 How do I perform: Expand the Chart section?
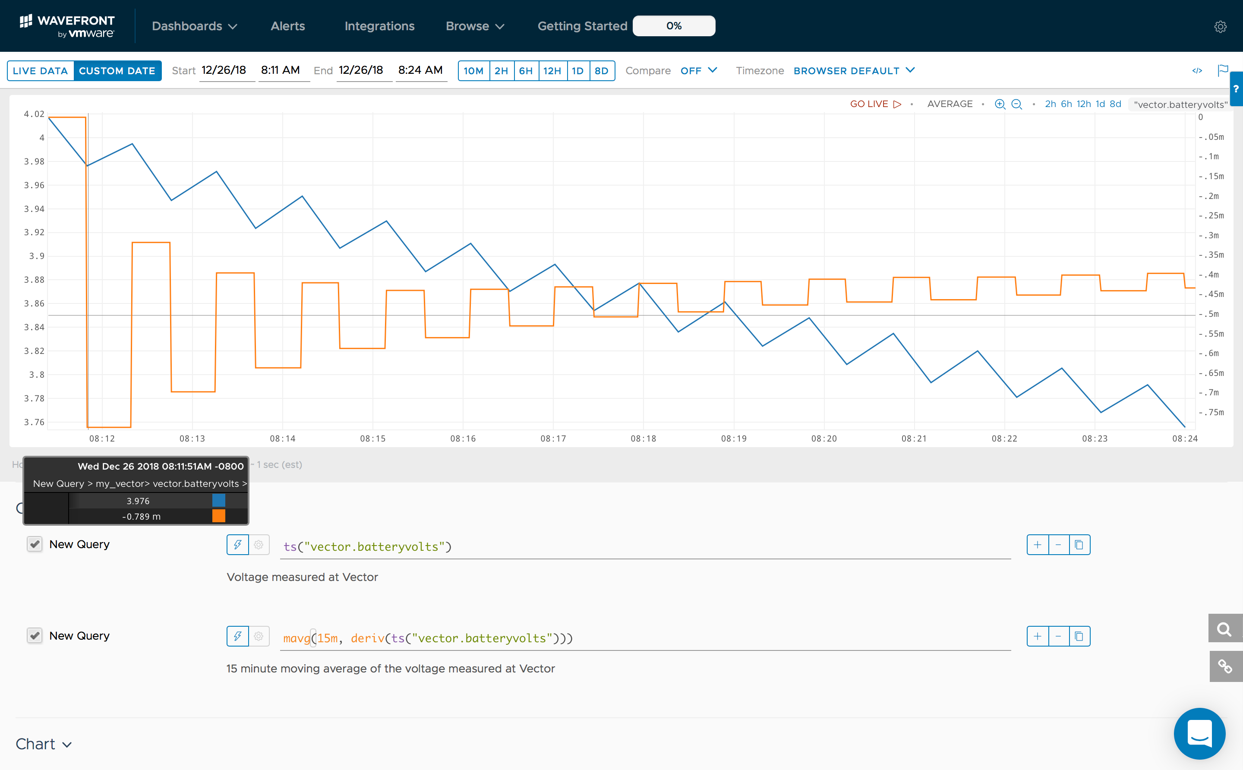[x=44, y=744]
